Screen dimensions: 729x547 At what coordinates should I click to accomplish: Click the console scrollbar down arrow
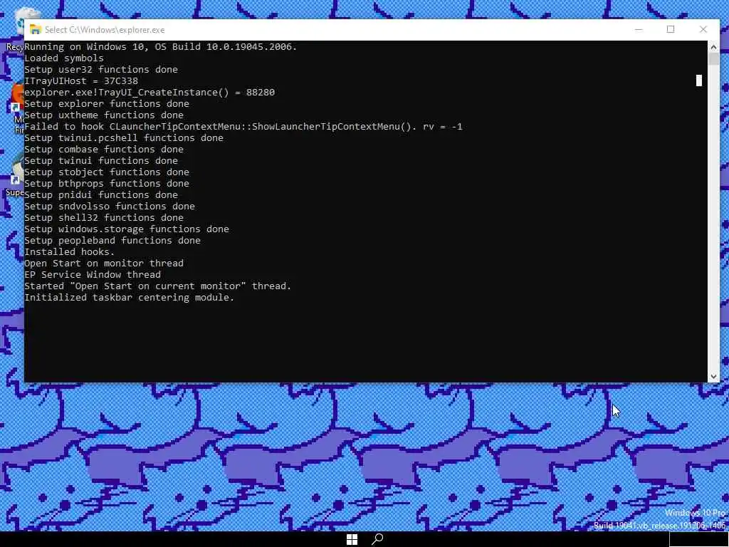tap(713, 377)
